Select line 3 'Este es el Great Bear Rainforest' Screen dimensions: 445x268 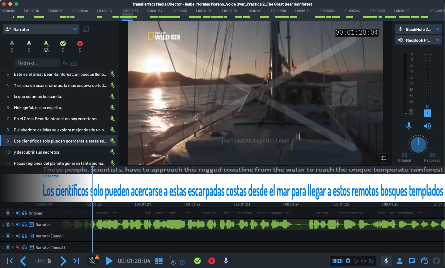[58, 74]
